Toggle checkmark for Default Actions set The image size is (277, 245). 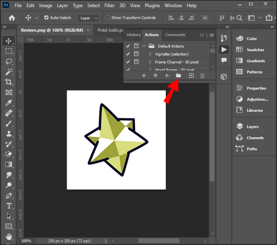coord(128,46)
